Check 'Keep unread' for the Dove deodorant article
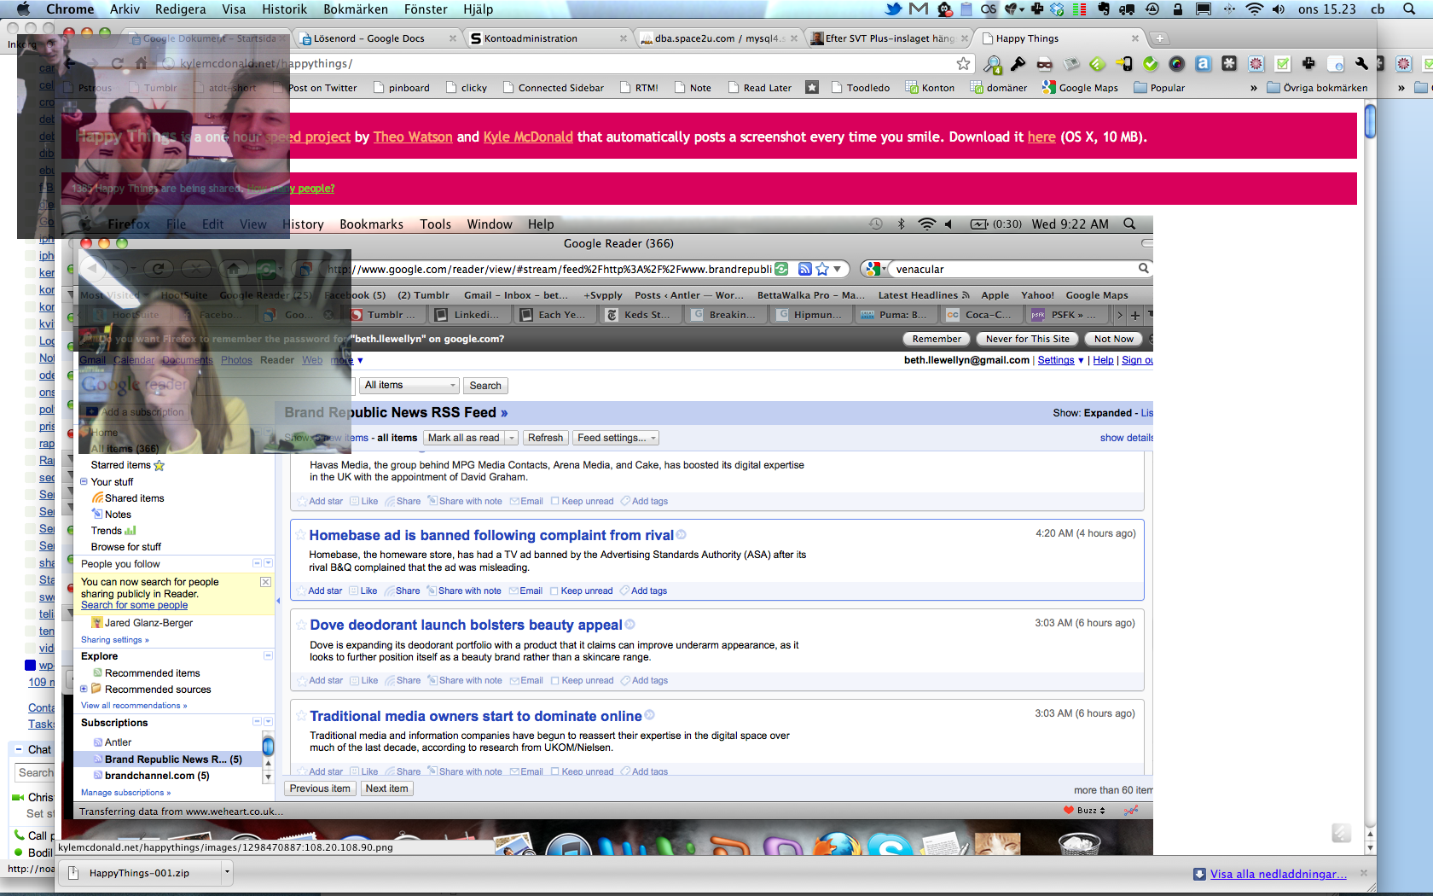Screen dimensions: 1433x896 [x=555, y=681]
